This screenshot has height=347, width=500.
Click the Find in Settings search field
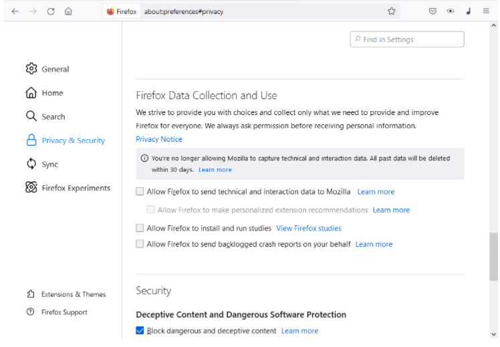tap(407, 39)
